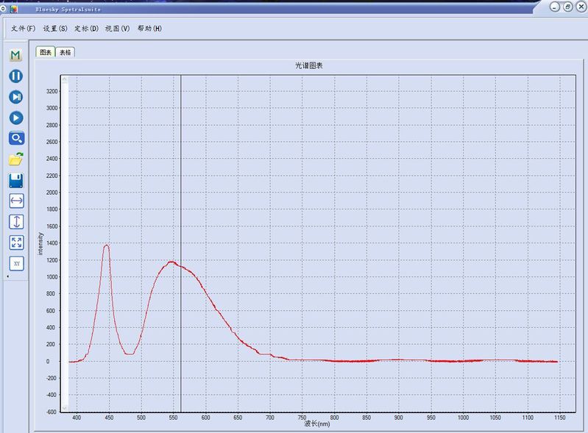The height and width of the screenshot is (433, 588).
Task: Open the 帮助(H) menu
Action: coord(149,29)
